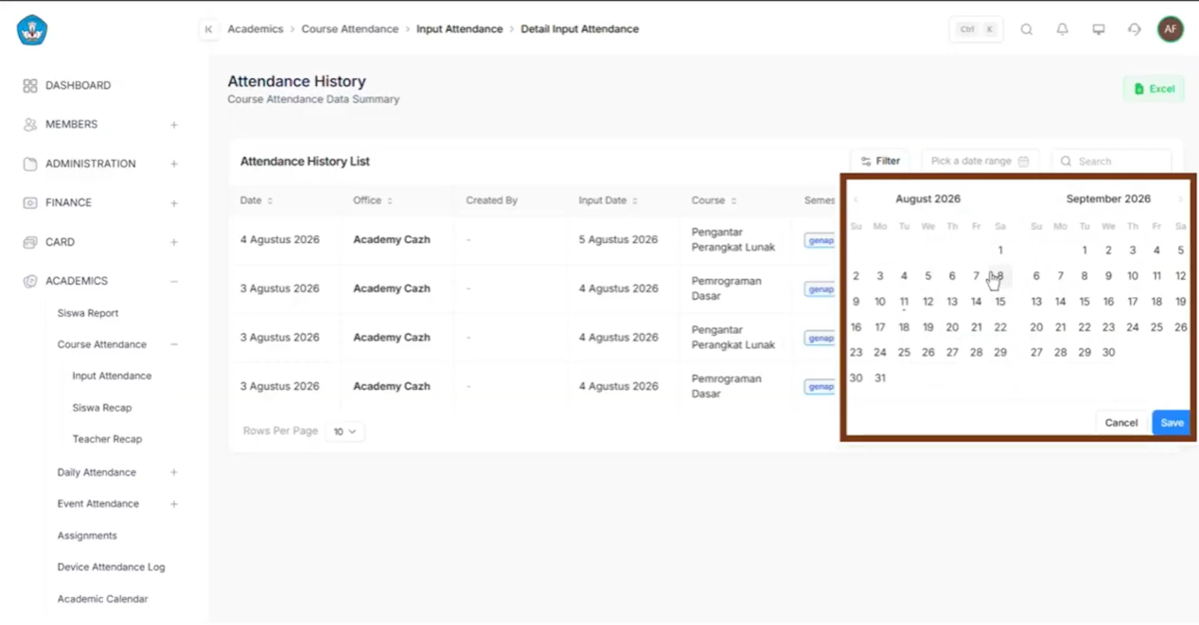Expand the Administration menu
The height and width of the screenshot is (625, 1199).
(x=174, y=164)
